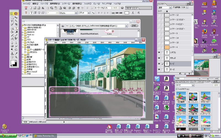The image size is (221, 138).
Task: Hide the しすてむ text layer
Action: [x=159, y=52]
